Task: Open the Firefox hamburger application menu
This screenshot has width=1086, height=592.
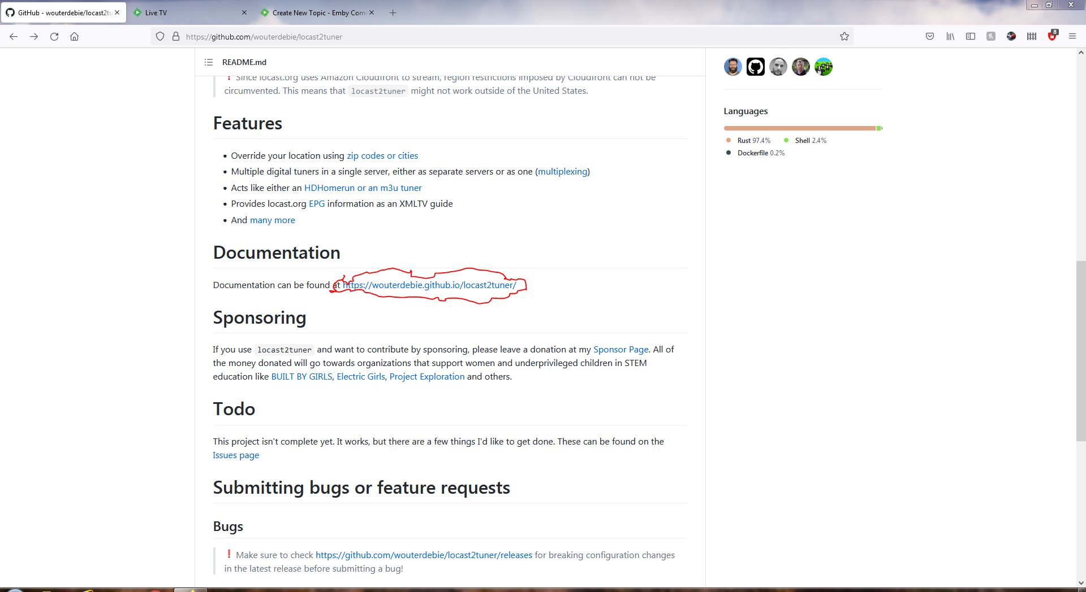Action: point(1072,36)
